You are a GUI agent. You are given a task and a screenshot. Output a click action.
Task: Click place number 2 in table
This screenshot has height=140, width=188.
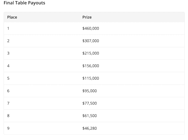point(8,41)
